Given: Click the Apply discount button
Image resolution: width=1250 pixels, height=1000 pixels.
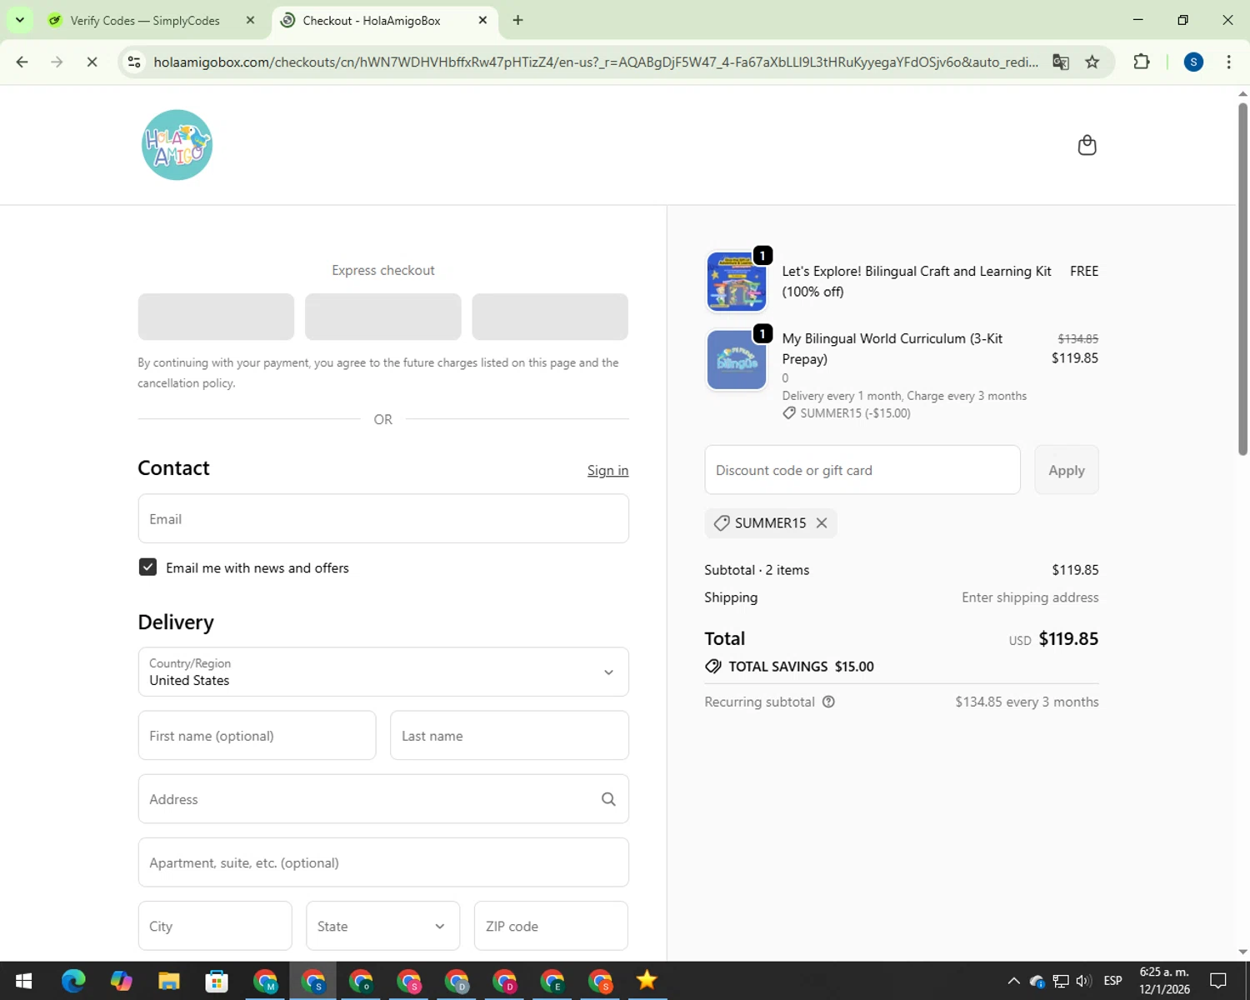Looking at the screenshot, I should pyautogui.click(x=1067, y=470).
